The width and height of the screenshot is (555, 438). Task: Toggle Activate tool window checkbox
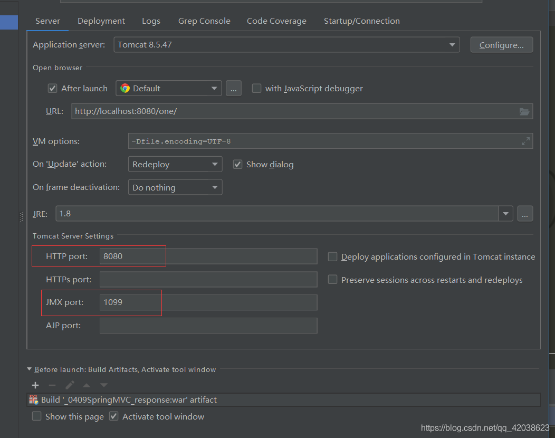pos(113,416)
